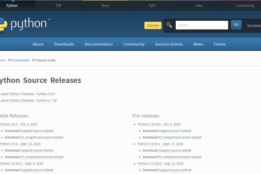Click the GO search button
The image size is (261, 174).
pyautogui.click(x=236, y=25)
